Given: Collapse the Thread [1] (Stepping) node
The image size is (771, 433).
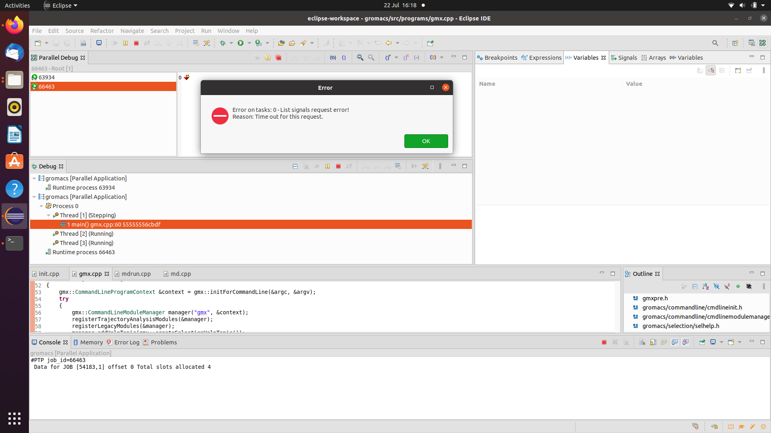Looking at the screenshot, I should (49, 215).
